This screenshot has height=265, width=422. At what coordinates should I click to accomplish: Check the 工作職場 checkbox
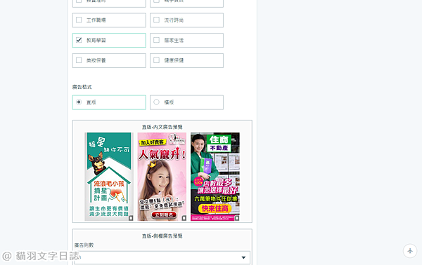pos(79,20)
